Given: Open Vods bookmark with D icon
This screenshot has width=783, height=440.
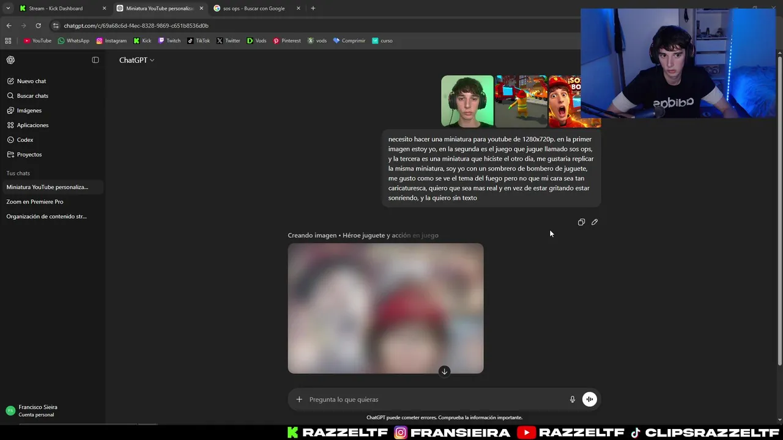Looking at the screenshot, I should coord(256,40).
